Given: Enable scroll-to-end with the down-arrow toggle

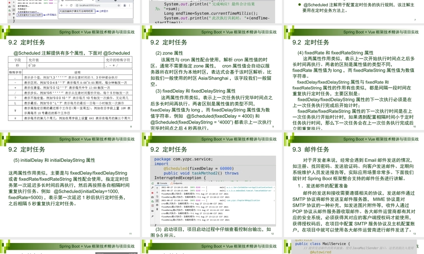Looking at the screenshot, I should click(x=157, y=201).
